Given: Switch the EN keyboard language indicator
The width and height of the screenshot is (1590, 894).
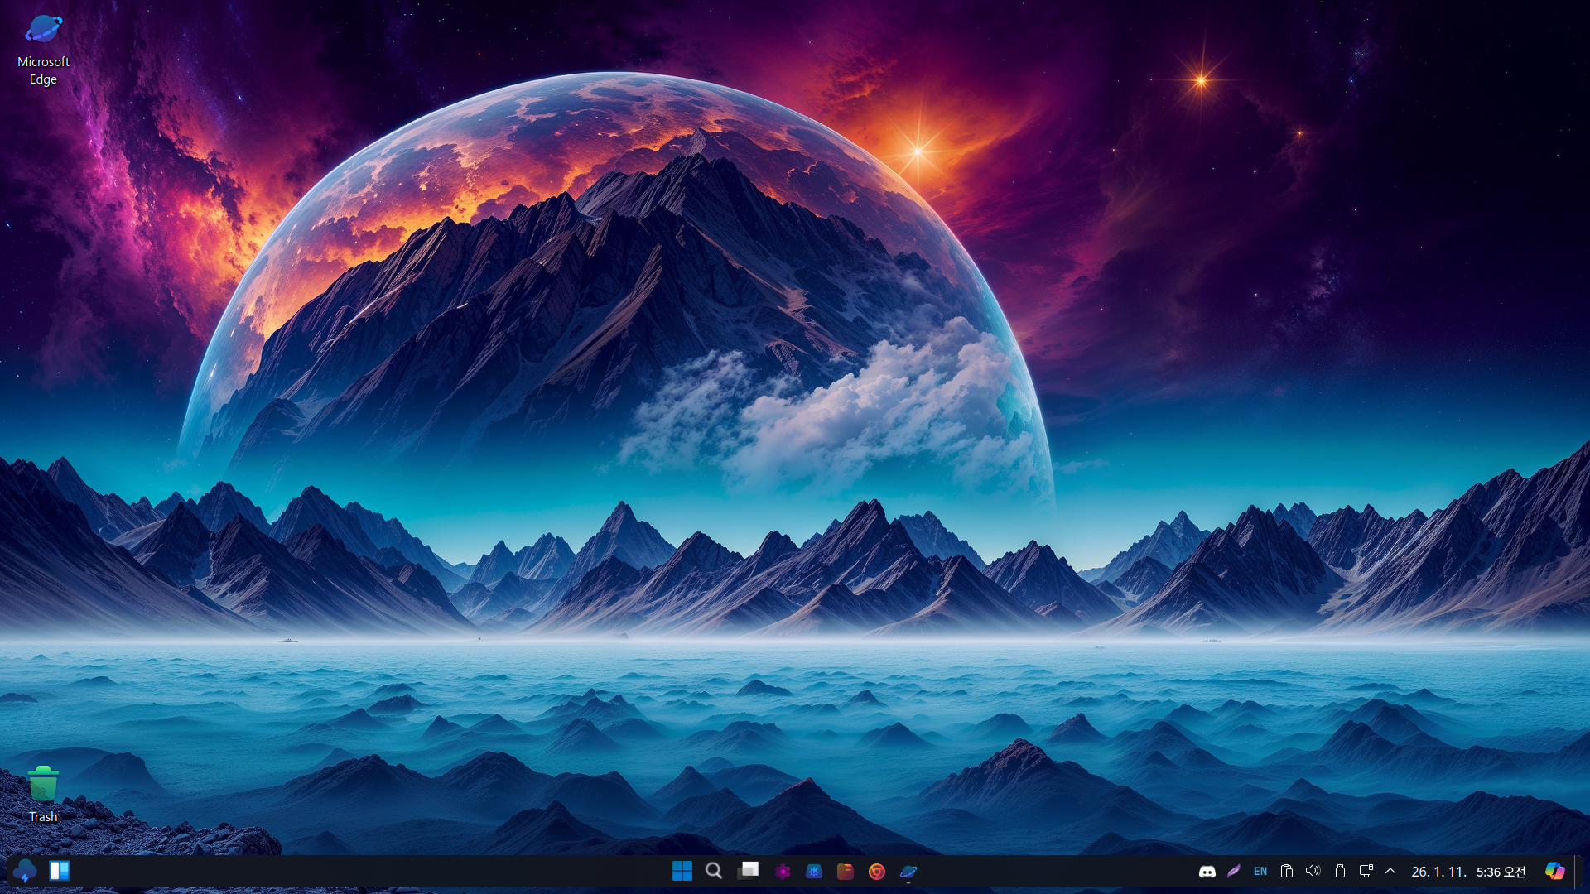Looking at the screenshot, I should click(x=1260, y=871).
